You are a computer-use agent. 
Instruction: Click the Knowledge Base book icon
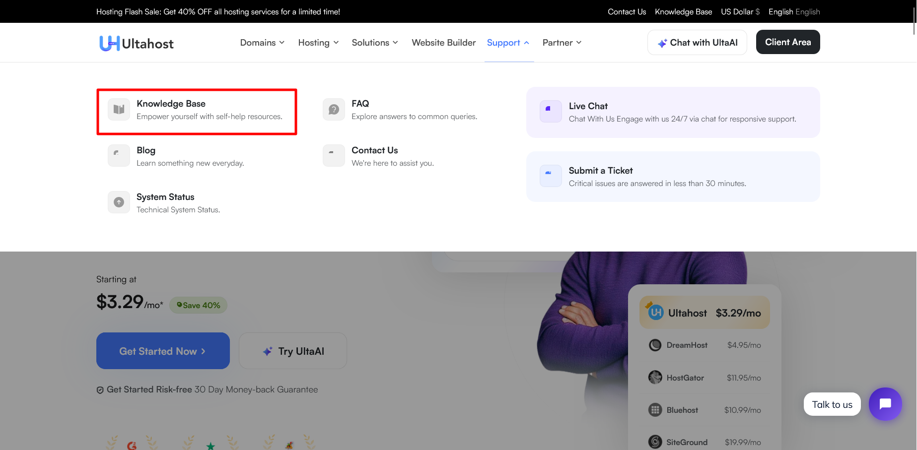pos(119,109)
